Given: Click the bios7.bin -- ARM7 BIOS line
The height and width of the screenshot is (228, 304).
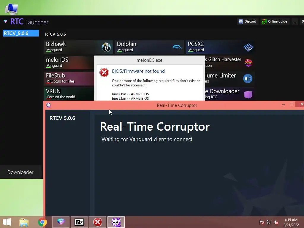Looking at the screenshot, I should 130,94.
